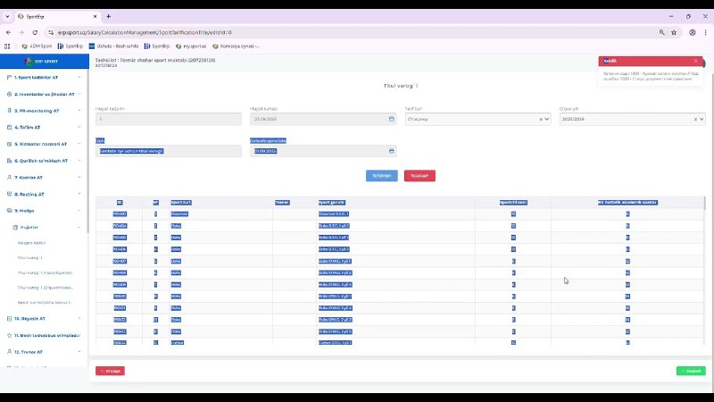
Task: Click the calendar icon beside the 01.09.2025 date
Action: coord(391,151)
